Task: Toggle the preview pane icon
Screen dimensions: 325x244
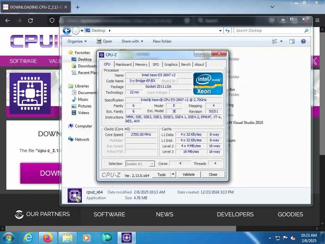Action: [292, 41]
